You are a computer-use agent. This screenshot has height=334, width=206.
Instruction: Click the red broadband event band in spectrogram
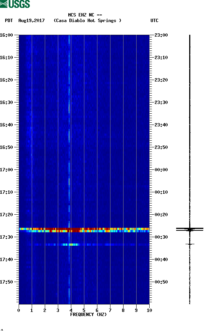pyautogui.click(x=84, y=230)
